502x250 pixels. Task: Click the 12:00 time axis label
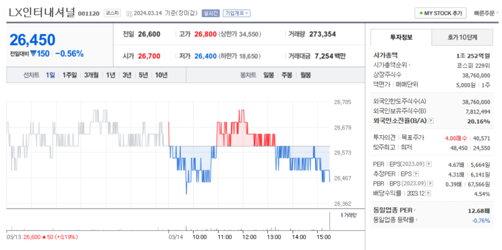pyautogui.click(x=249, y=237)
